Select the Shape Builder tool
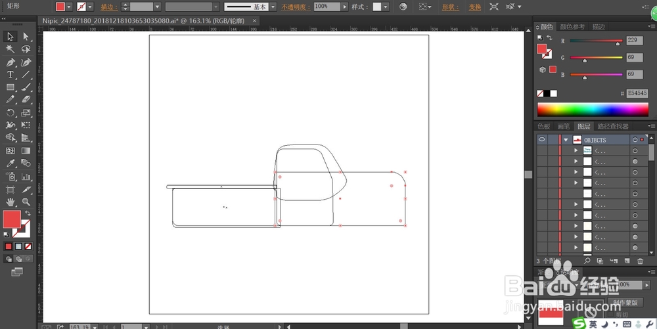Image resolution: width=657 pixels, height=329 pixels. click(10, 138)
